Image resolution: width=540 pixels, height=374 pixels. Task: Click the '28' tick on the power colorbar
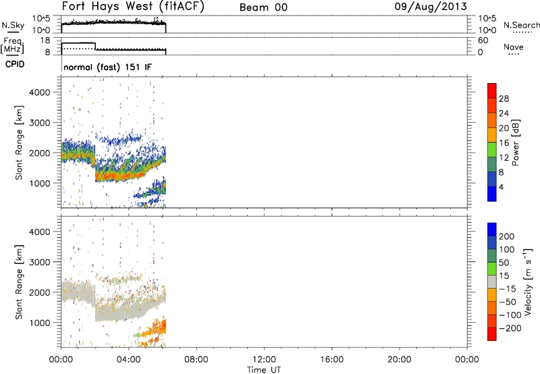pyautogui.click(x=504, y=99)
